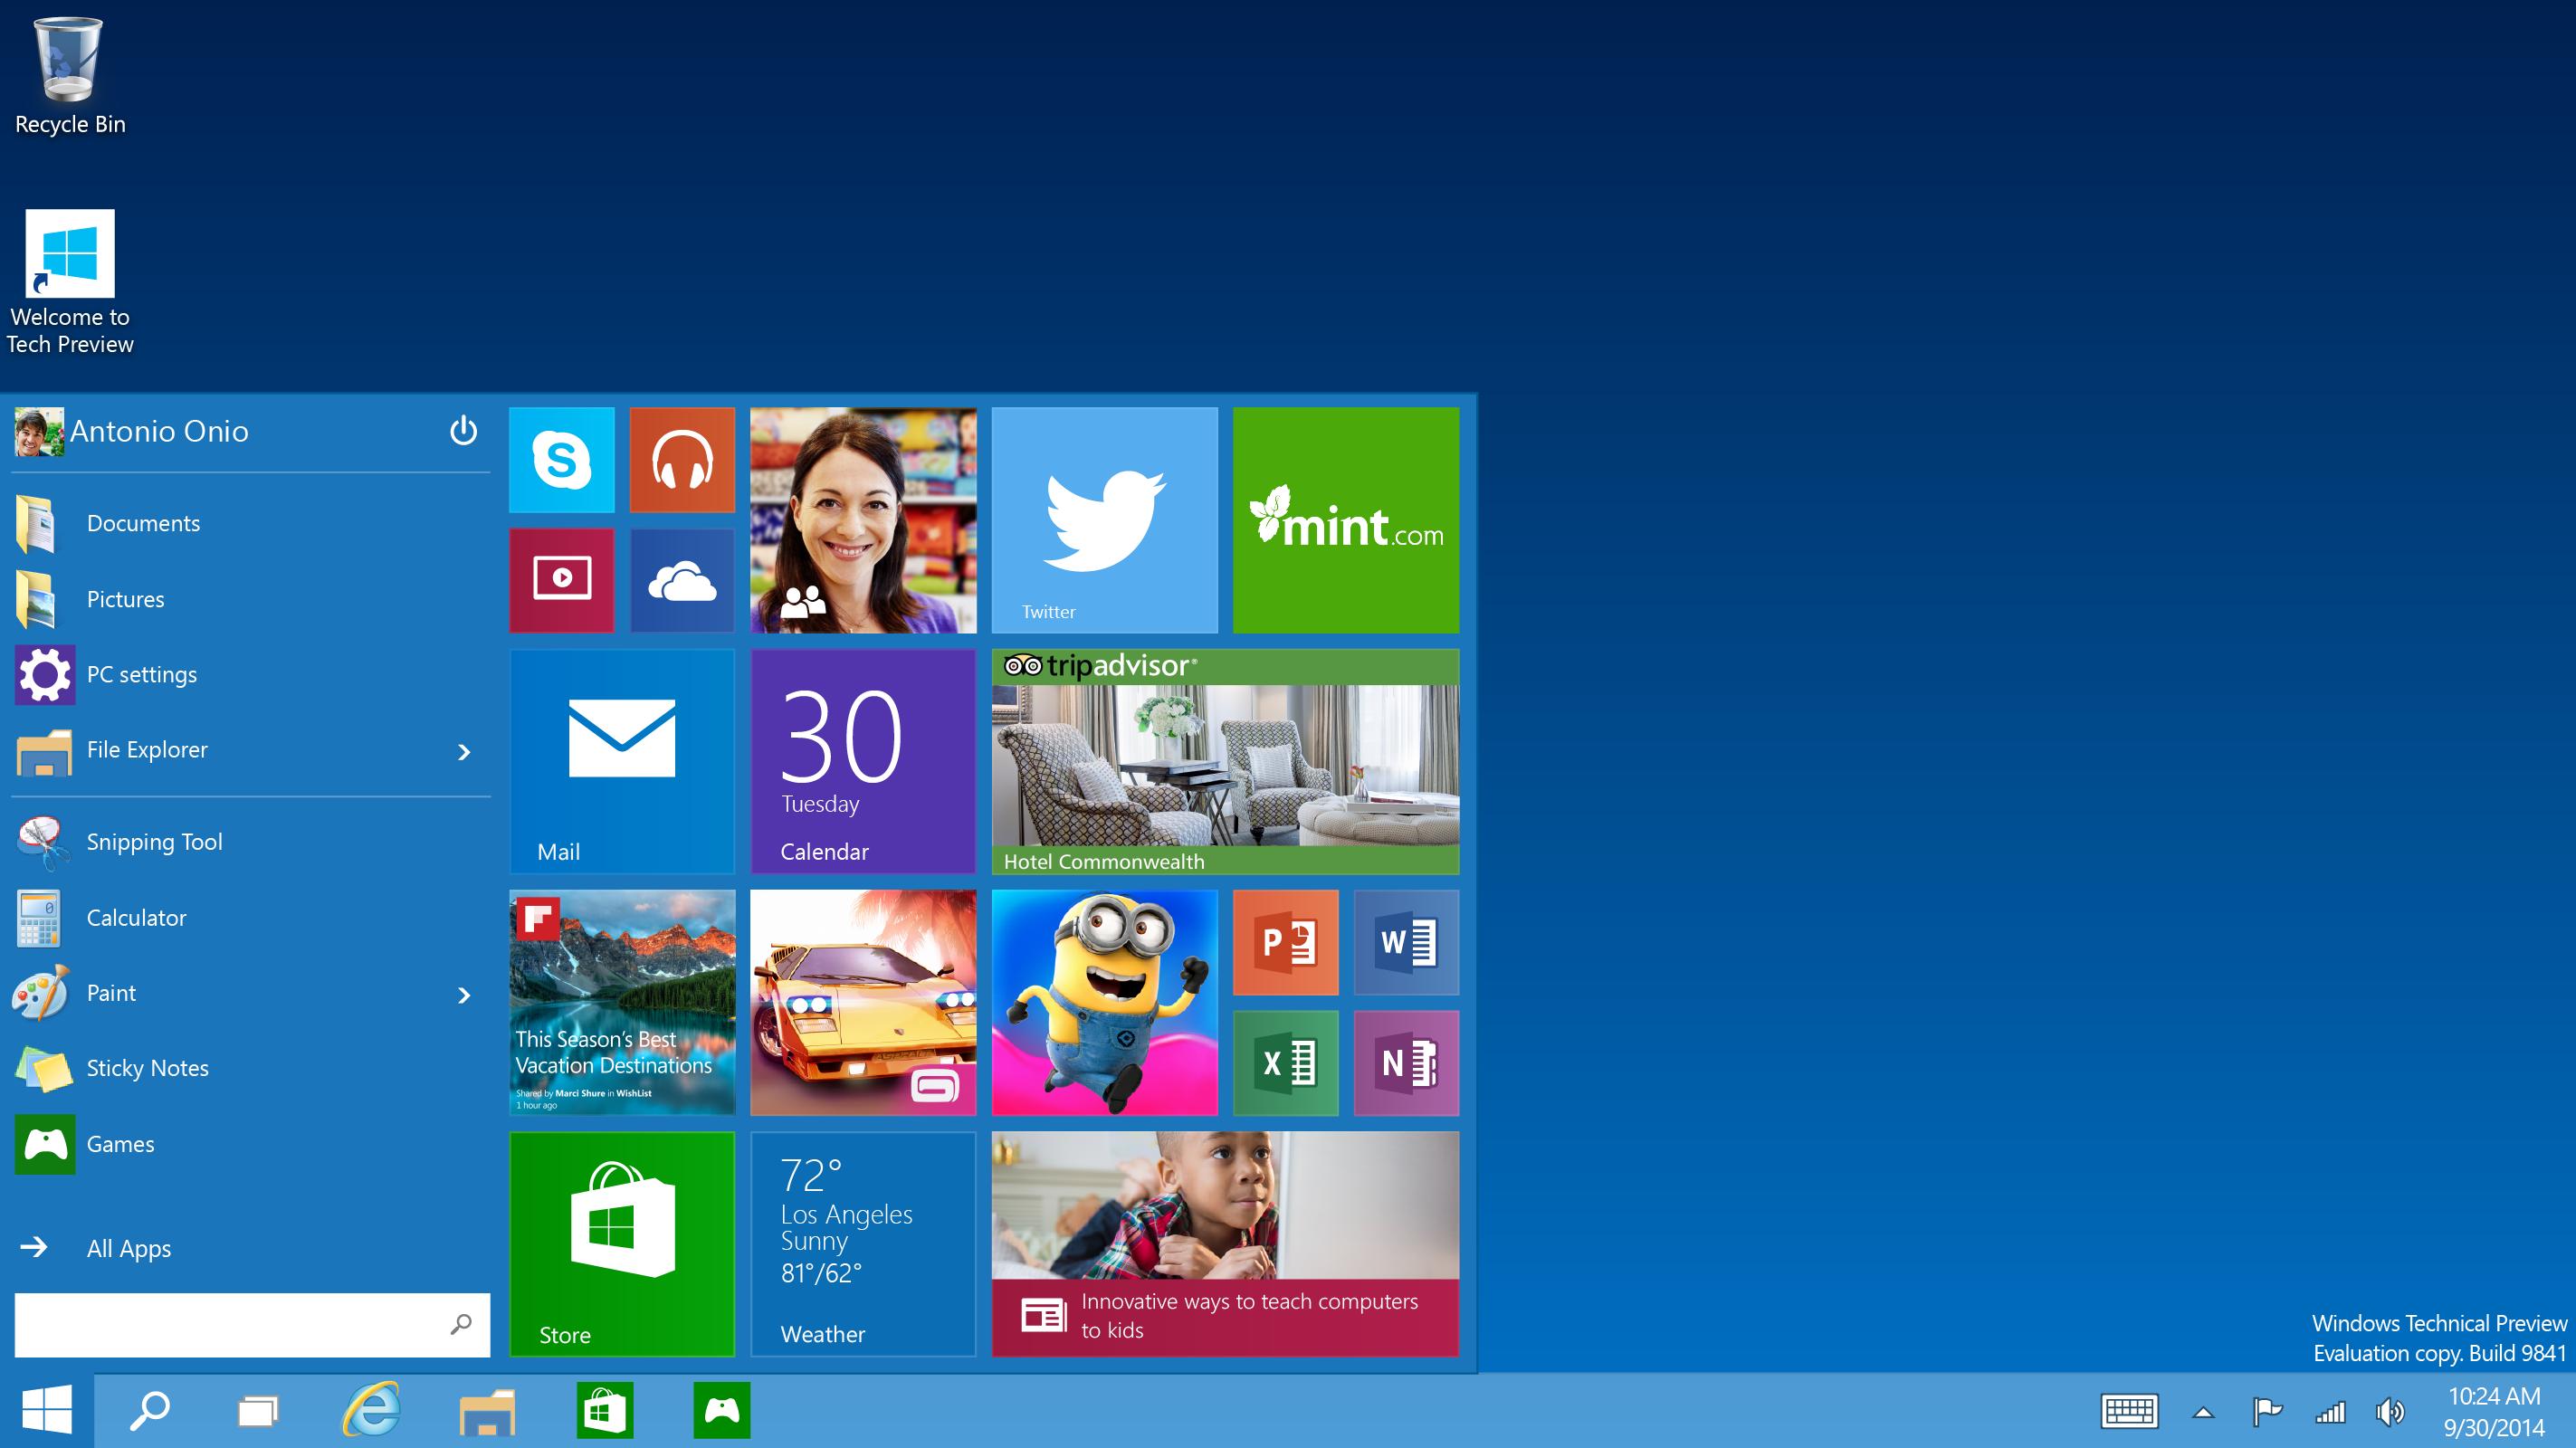Viewport: 2576px width, 1448px height.
Task: Launch Microsoft OneNote tile
Action: [x=1407, y=1061]
